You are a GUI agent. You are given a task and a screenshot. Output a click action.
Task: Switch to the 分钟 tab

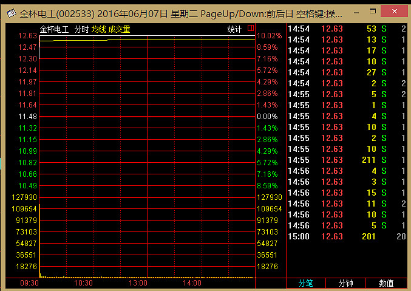coord(345,283)
